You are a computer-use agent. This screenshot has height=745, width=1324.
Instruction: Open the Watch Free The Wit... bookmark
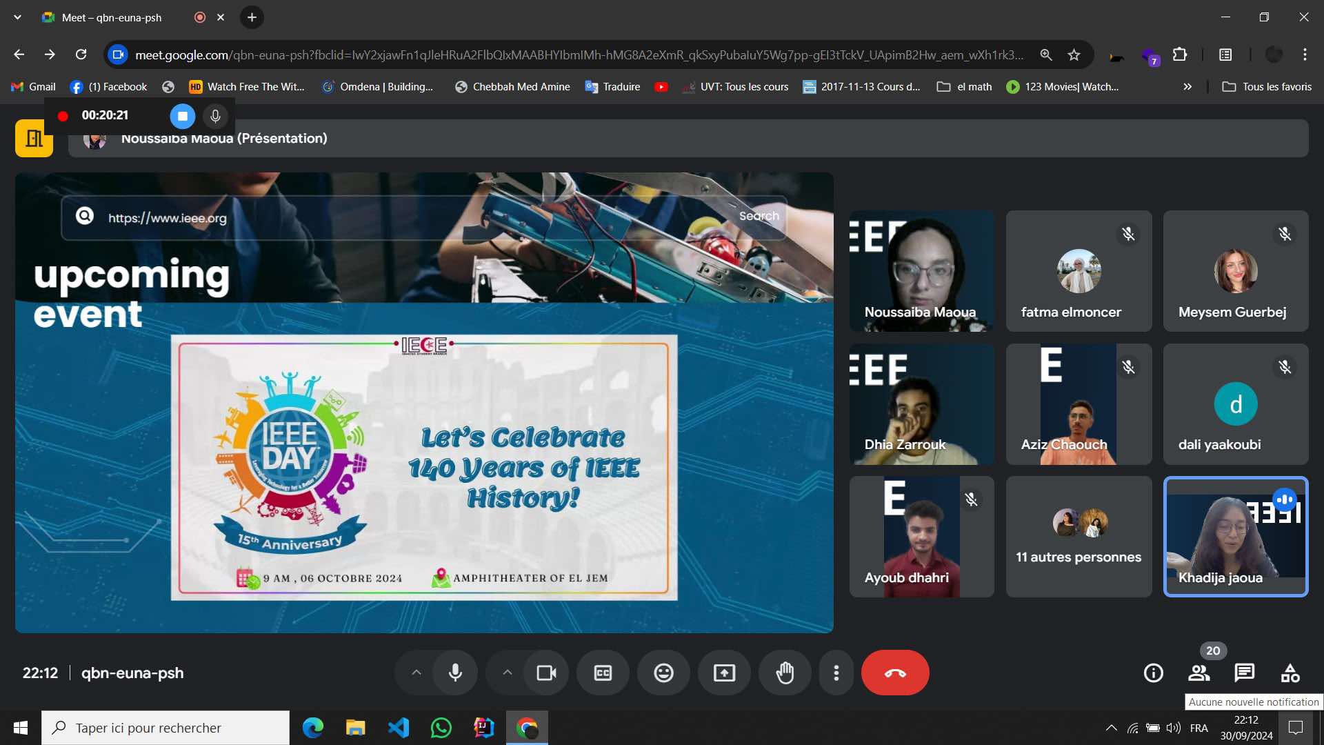247,87
